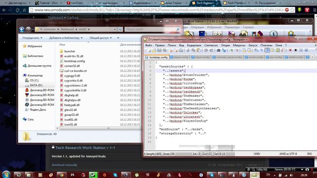
Task: Click the Replace icon in Notepad++ toolbar
Action: (x=224, y=50)
